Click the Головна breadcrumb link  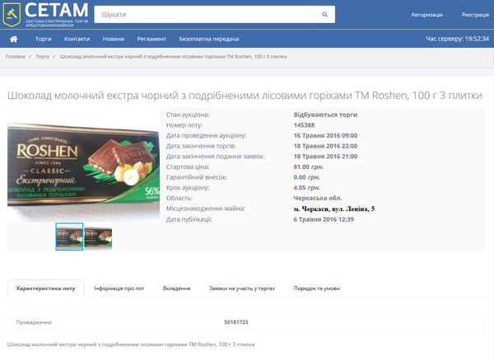click(15, 57)
